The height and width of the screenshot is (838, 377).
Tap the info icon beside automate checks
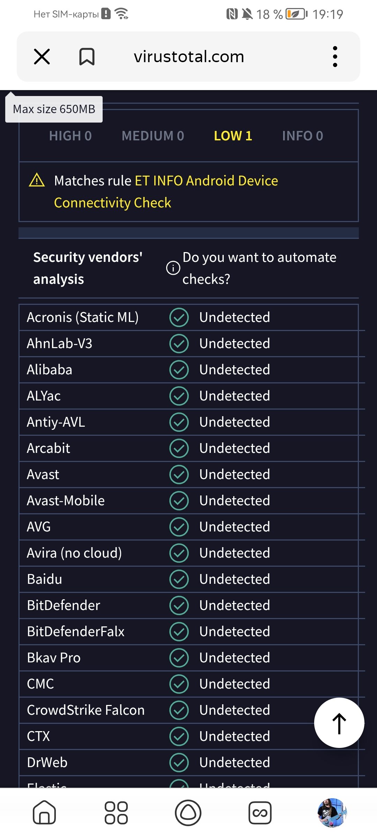(173, 268)
